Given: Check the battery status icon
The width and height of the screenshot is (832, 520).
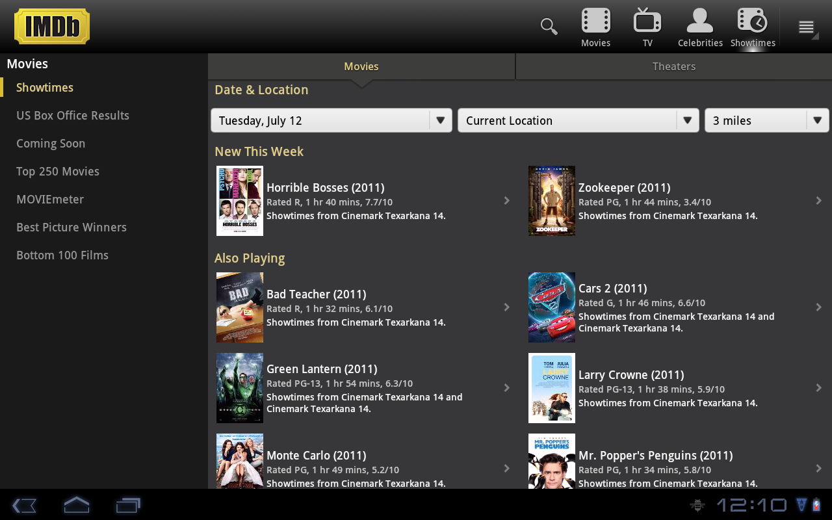Looking at the screenshot, I should coord(818,505).
